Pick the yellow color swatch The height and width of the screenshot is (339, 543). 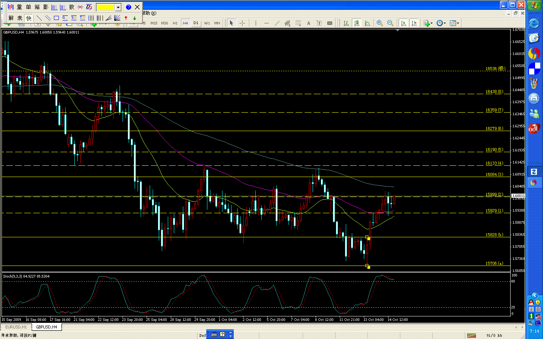tap(106, 8)
